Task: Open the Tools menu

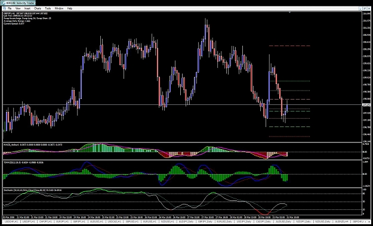Action: click(x=48, y=8)
